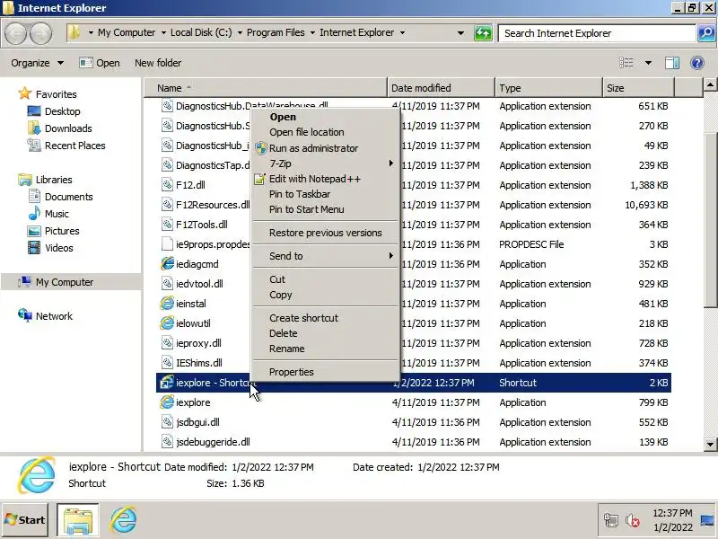The width and height of the screenshot is (718, 539).
Task: Choose Pin to Start Menu
Action: pos(325,209)
